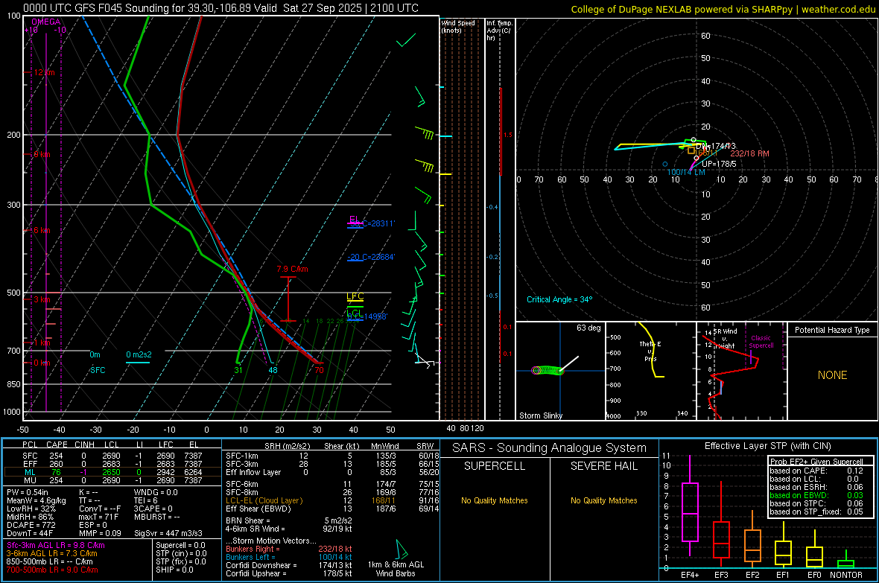Image resolution: width=879 pixels, height=583 pixels.
Task: Click the EF3 axis label
Action: pyautogui.click(x=721, y=575)
